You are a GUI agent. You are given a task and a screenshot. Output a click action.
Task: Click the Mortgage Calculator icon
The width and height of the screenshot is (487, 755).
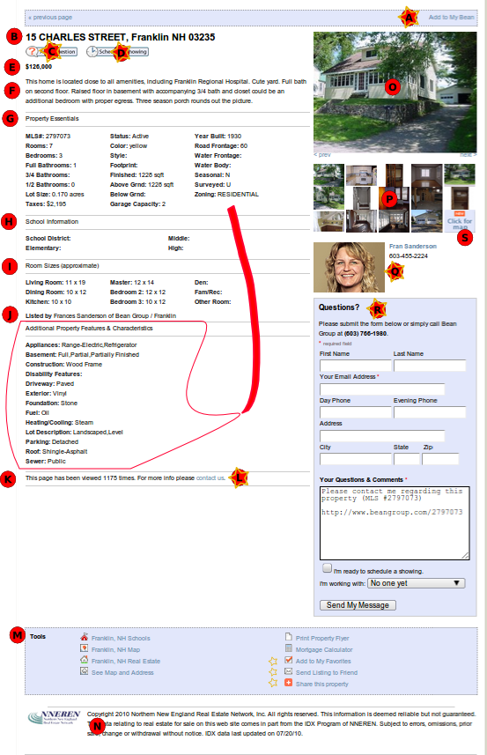[x=288, y=648]
